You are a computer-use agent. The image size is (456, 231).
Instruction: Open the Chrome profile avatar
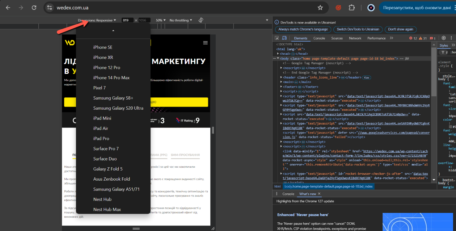[371, 8]
